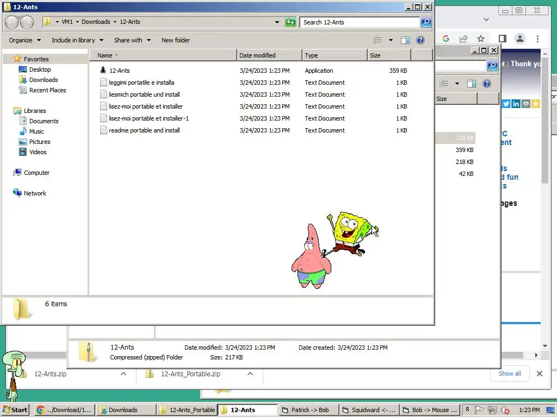The width and height of the screenshot is (557, 417).
Task: Sort by Name column header
Action: [x=163, y=55]
